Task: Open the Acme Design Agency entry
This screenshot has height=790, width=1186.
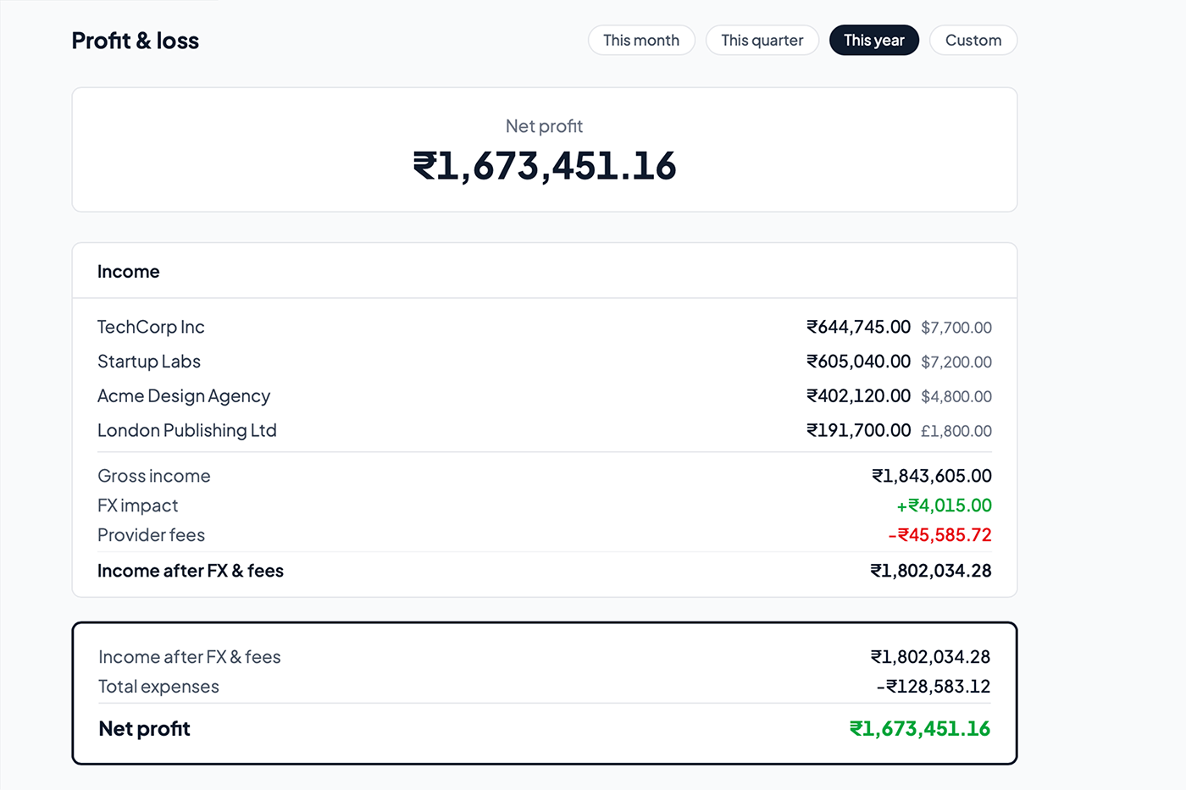Action: tap(184, 396)
